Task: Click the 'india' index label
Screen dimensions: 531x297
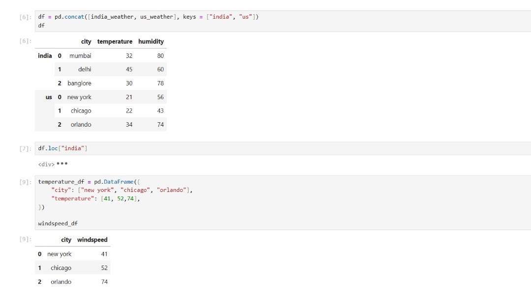Action: tap(45, 56)
